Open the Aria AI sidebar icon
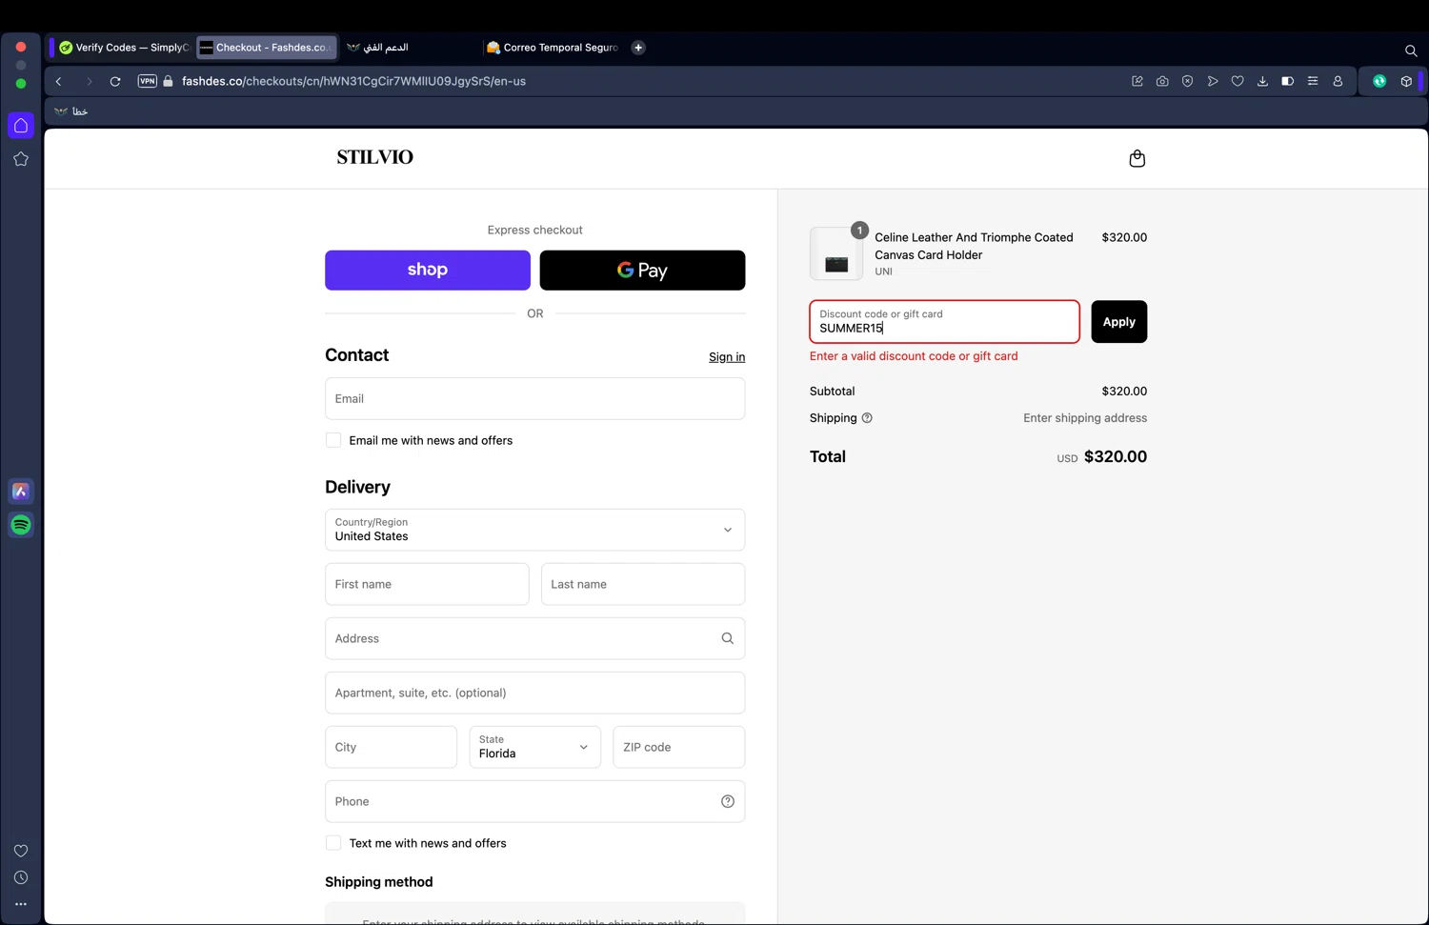Screen dimensions: 1429x925 click(x=21, y=491)
